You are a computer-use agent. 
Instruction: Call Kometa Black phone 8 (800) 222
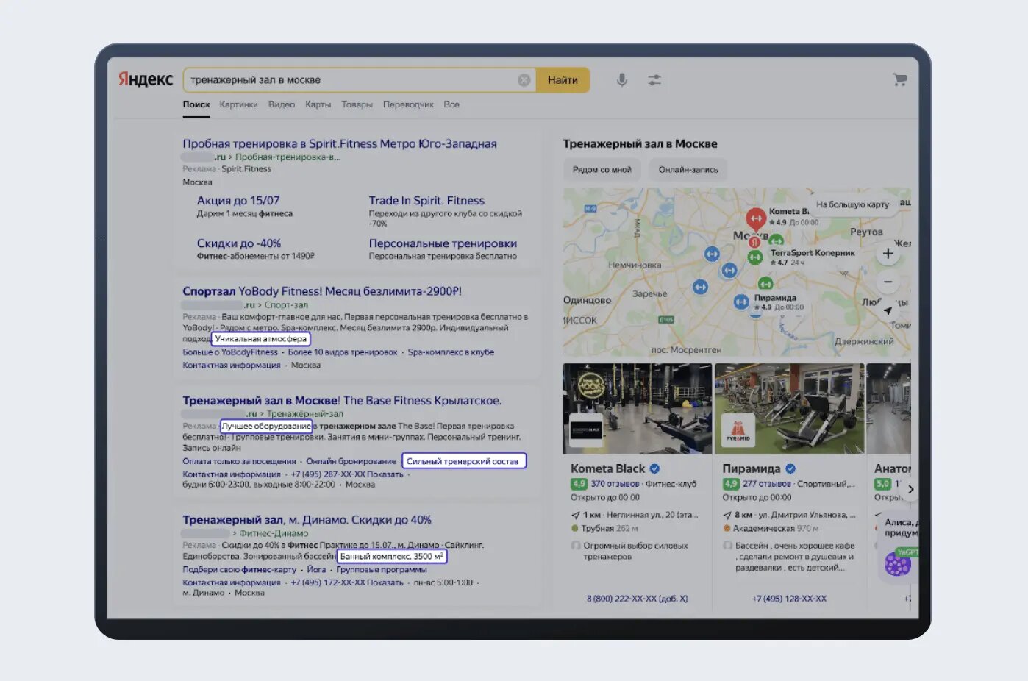[x=637, y=599]
